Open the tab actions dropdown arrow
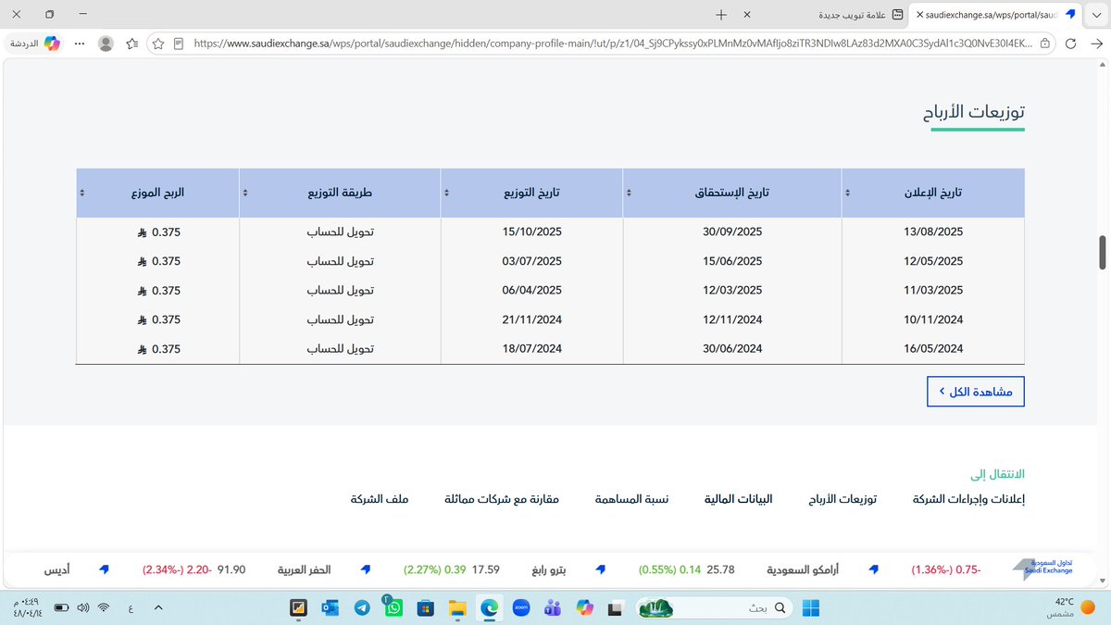Image resolution: width=1111 pixels, height=625 pixels. [x=1097, y=15]
